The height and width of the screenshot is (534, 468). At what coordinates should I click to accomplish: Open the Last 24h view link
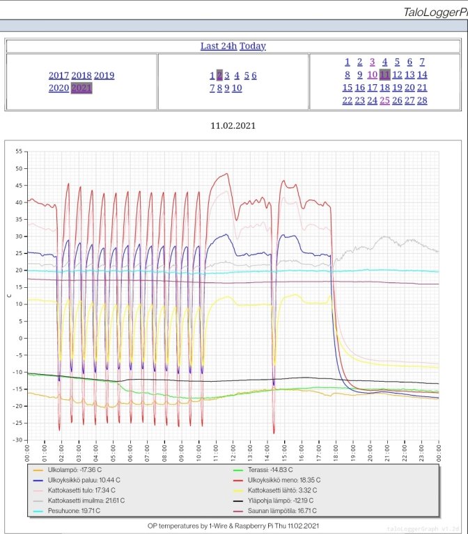(x=219, y=46)
